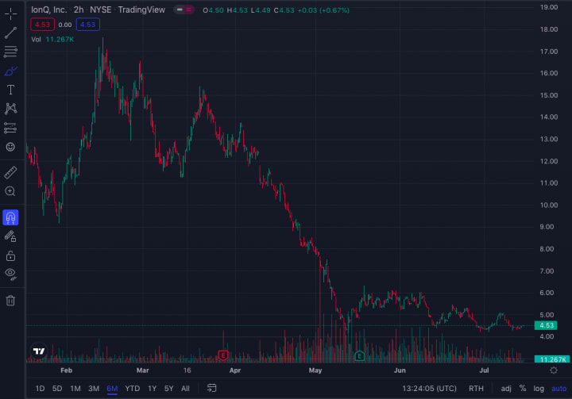This screenshot has height=399, width=572.
Task: Click the blue 4.53 buy price box
Action: pyautogui.click(x=88, y=25)
